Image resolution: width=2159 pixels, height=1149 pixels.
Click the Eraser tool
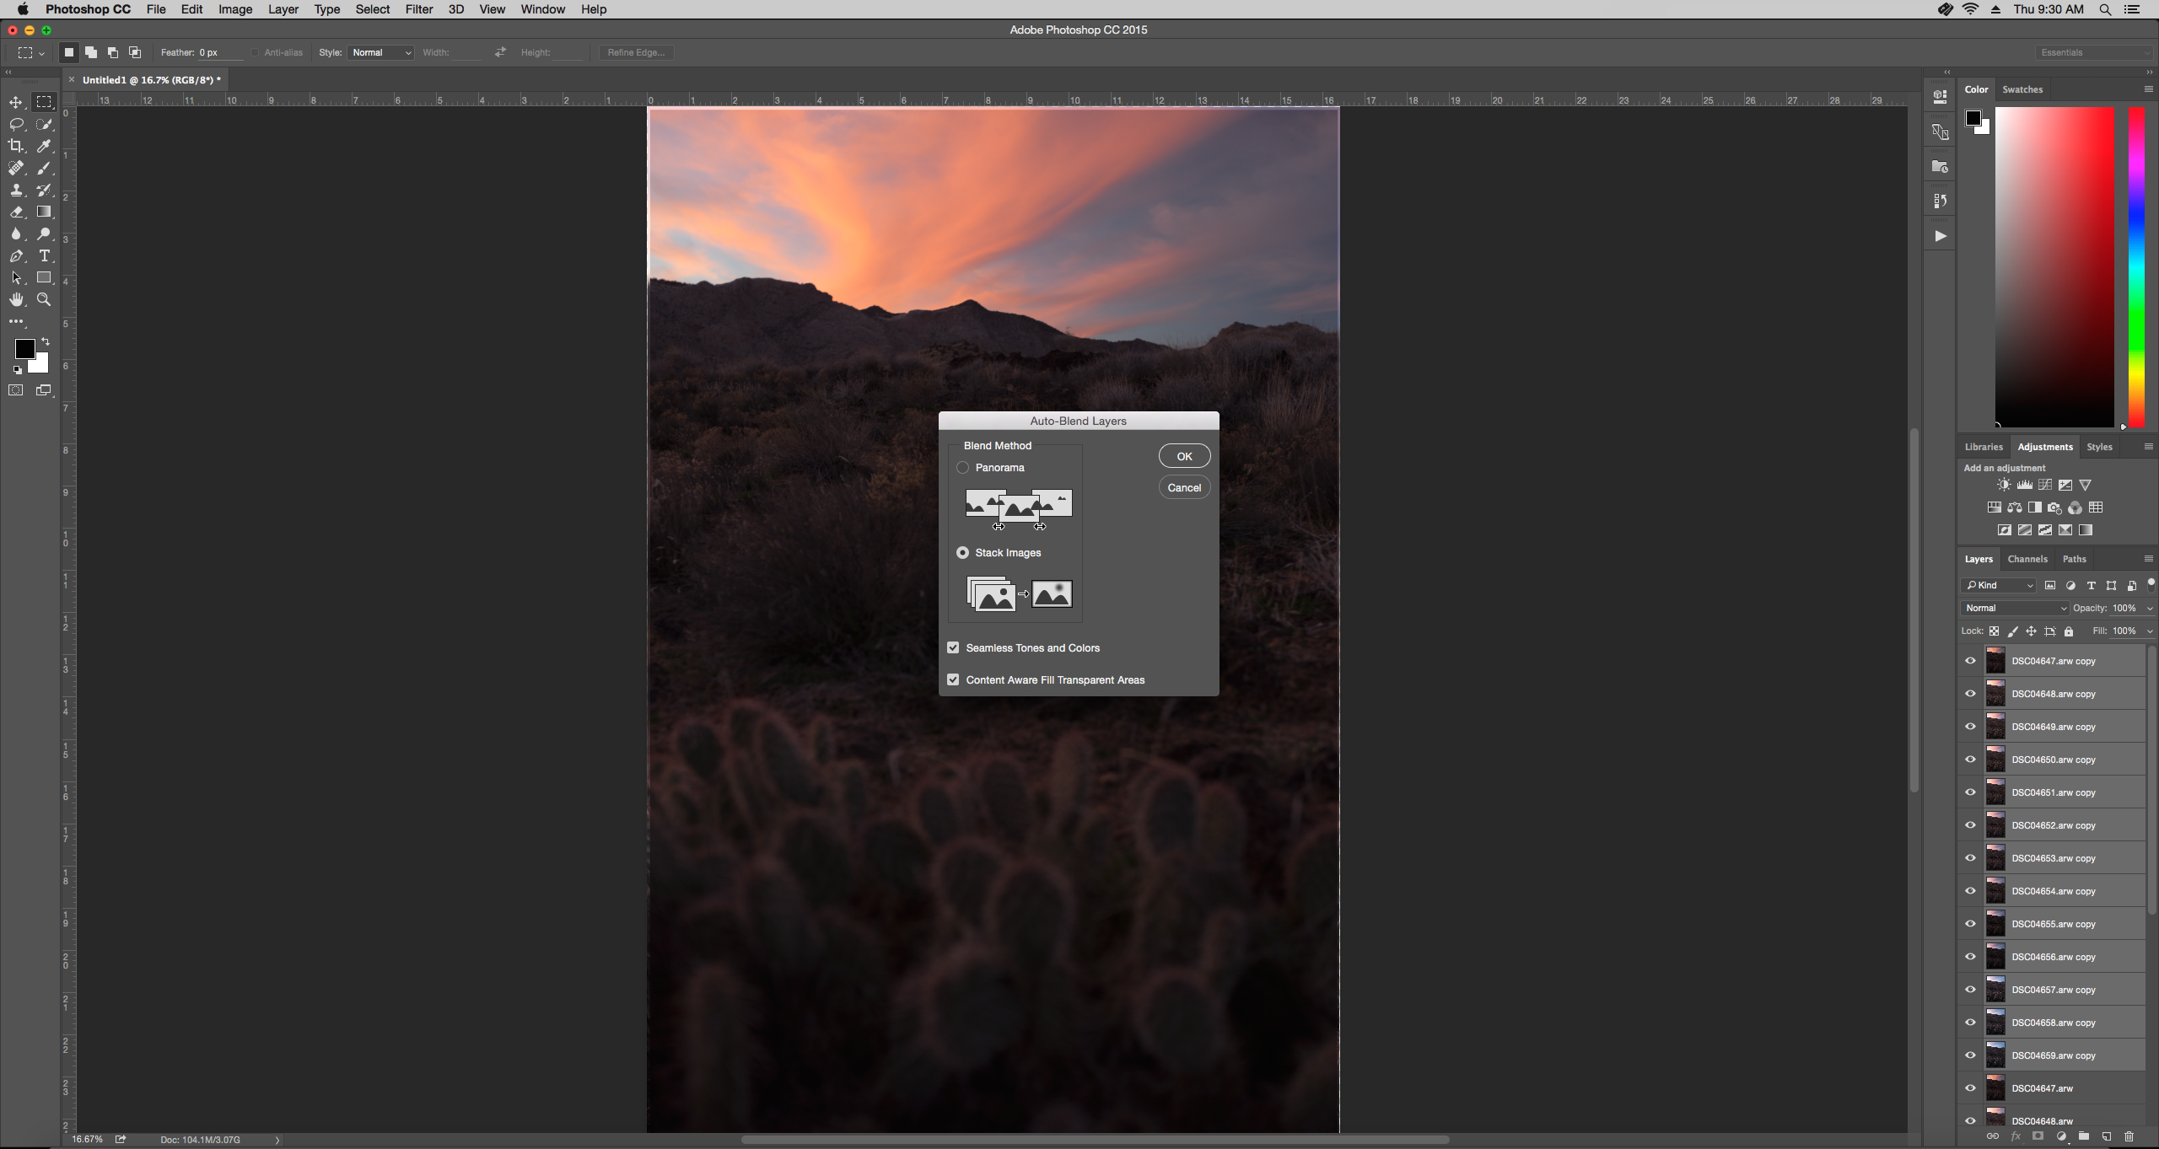click(16, 212)
